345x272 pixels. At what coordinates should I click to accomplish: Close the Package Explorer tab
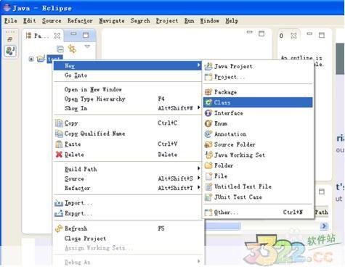(x=57, y=36)
